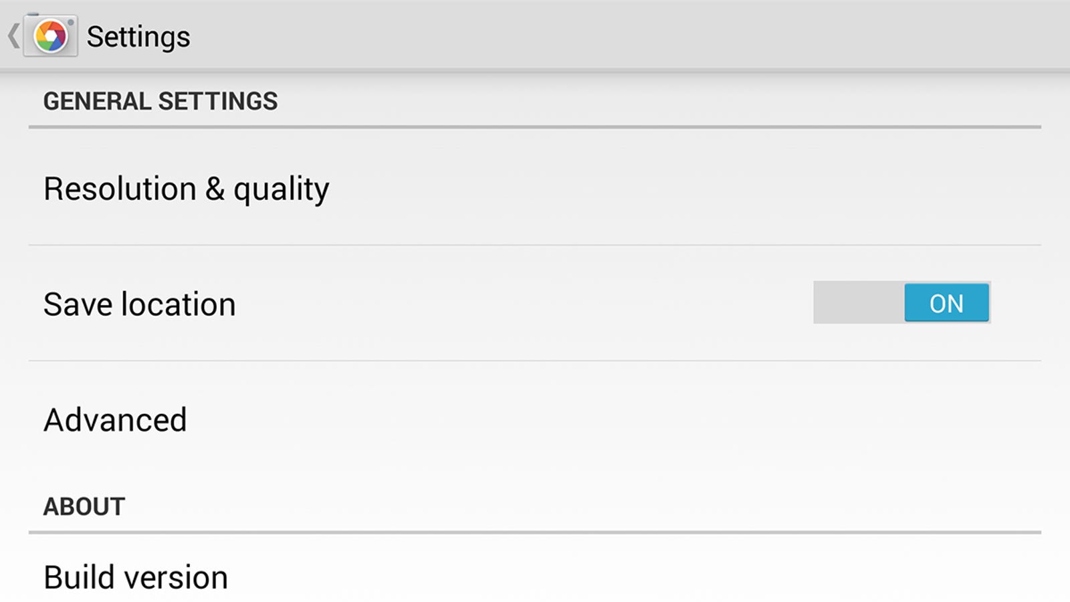Screen dimensions: 1070x602
Task: Turn off the Save location switch
Action: pos(901,303)
